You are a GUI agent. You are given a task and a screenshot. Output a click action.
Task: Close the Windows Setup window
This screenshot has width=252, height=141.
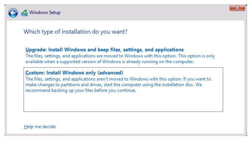[x=237, y=8]
